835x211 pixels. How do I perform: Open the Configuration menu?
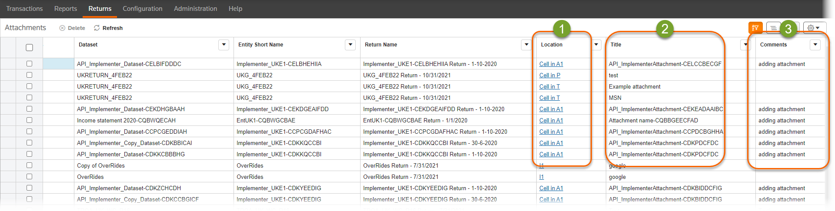click(142, 9)
